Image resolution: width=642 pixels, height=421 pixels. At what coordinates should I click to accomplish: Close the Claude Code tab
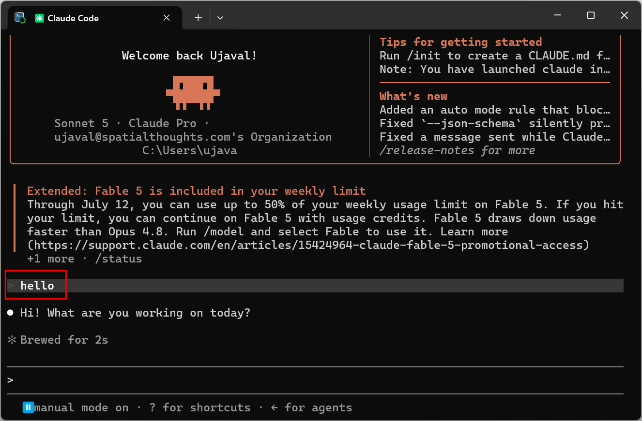167,18
